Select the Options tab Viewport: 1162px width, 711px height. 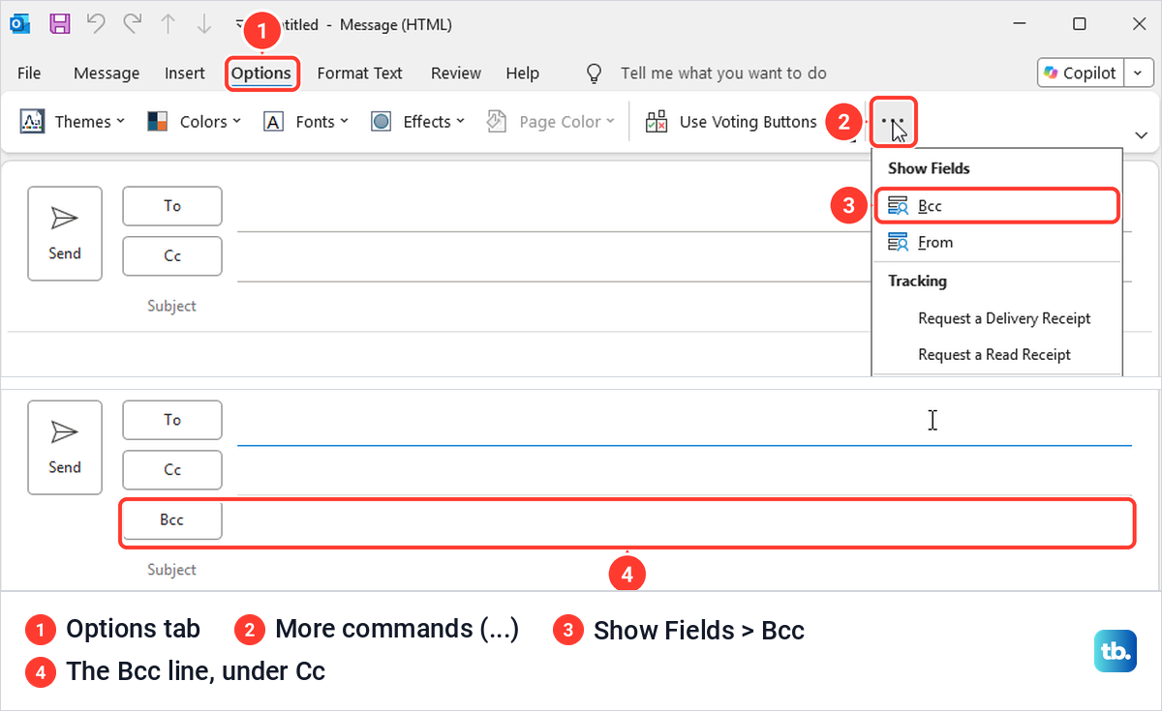261,73
